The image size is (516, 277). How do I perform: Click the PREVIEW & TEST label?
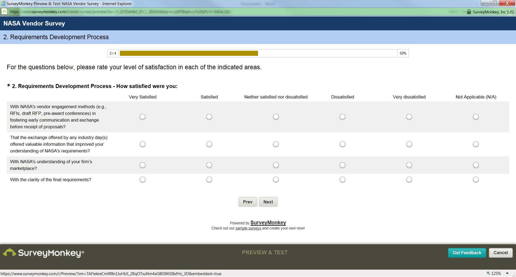pos(265,253)
